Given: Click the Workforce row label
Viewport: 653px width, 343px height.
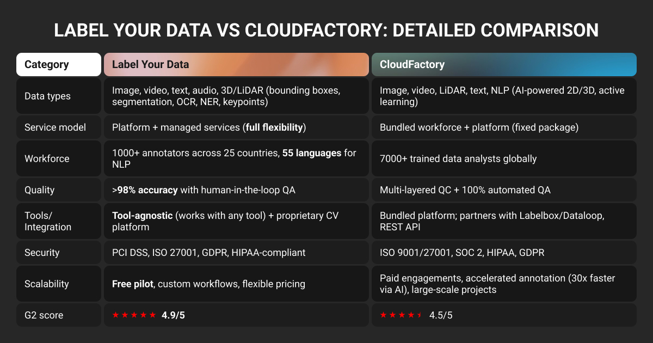Looking at the screenshot, I should pyautogui.click(x=46, y=159).
